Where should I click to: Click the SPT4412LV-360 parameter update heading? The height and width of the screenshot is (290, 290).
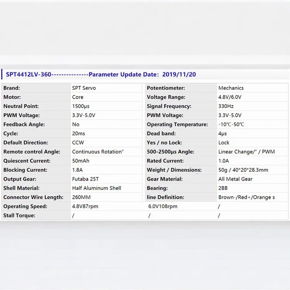[x=101, y=74]
